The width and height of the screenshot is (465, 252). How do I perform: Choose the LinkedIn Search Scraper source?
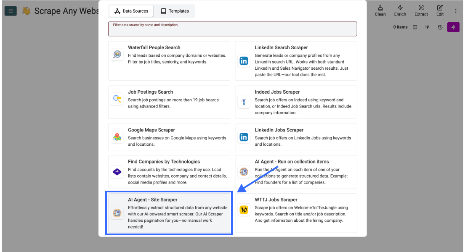tap(296, 61)
